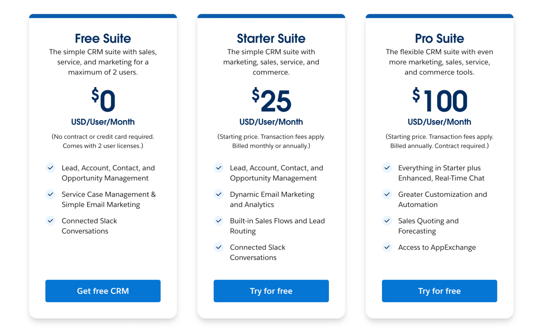This screenshot has height=330, width=538.
Task: Click the checkmark beside Greater Customization and Automation
Action: click(387, 194)
